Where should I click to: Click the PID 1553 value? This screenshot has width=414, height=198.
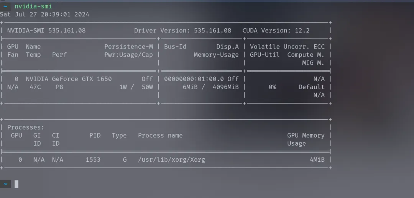coord(93,159)
